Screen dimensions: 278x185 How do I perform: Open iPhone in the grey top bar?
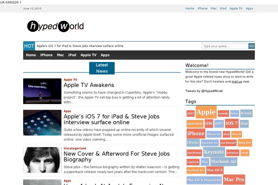click(202, 8)
